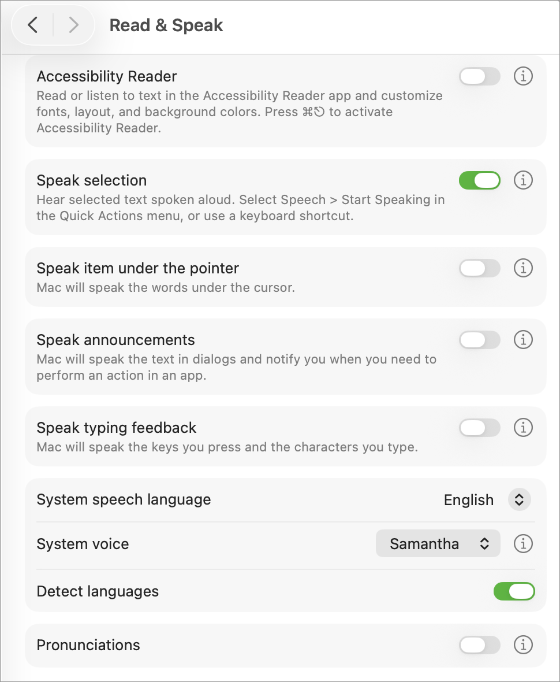Choose a different voice from Samantha dropdown
The image size is (560, 682).
point(438,544)
